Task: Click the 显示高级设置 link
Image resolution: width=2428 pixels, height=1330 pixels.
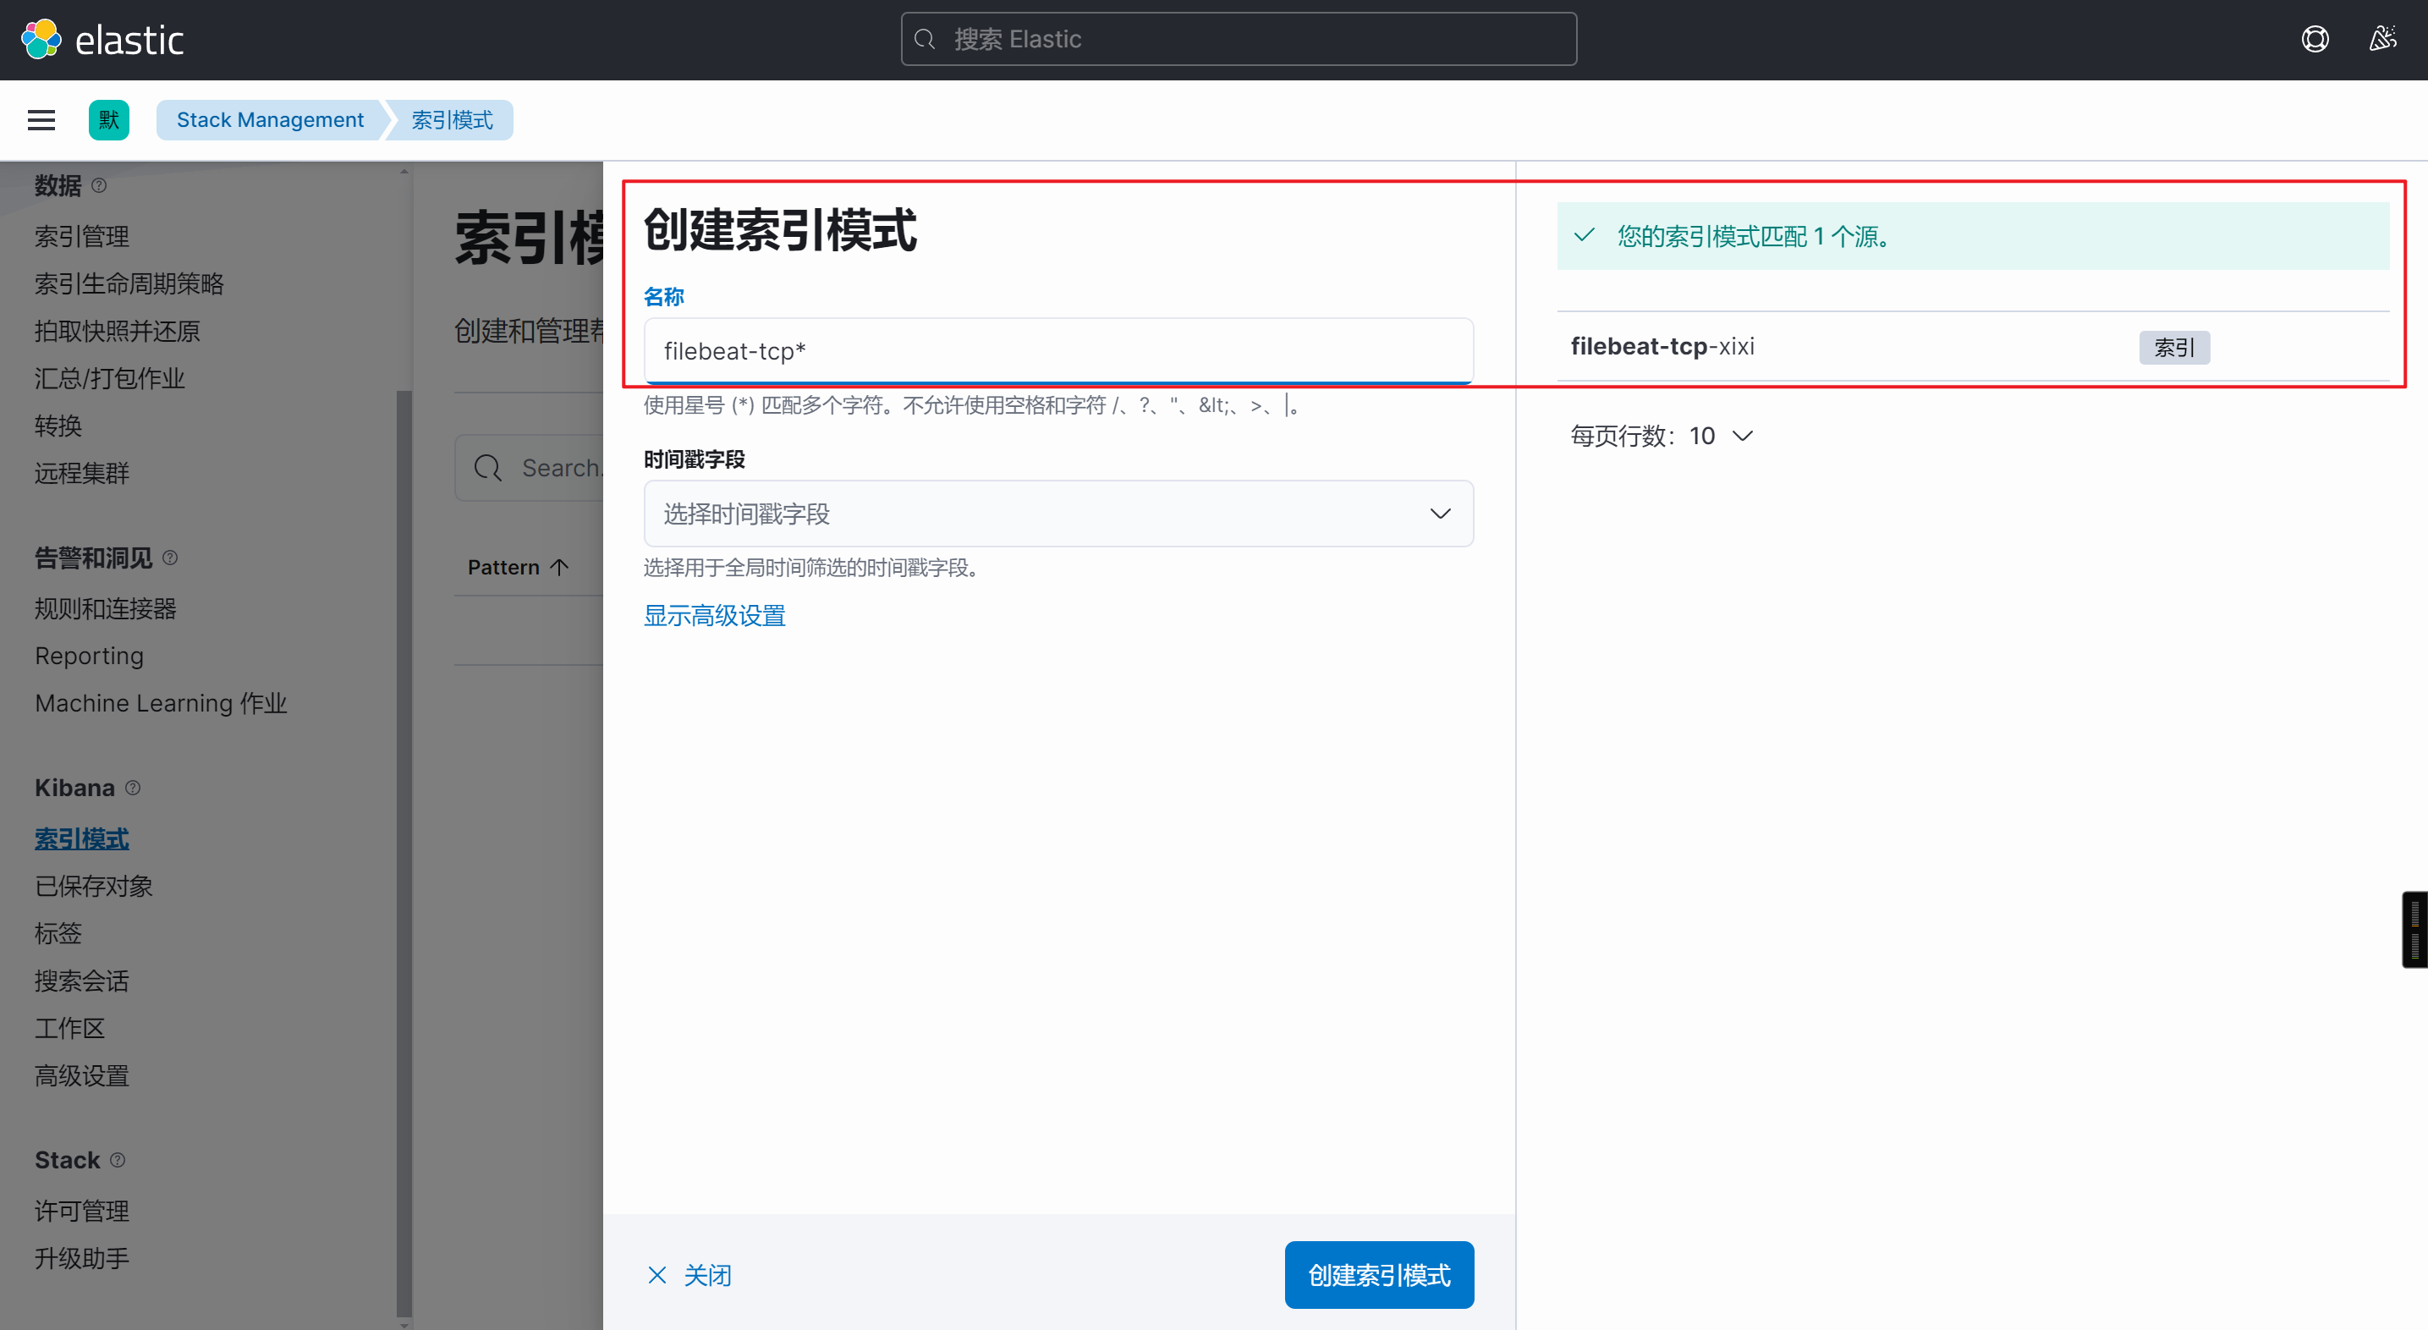Action: pos(713,617)
